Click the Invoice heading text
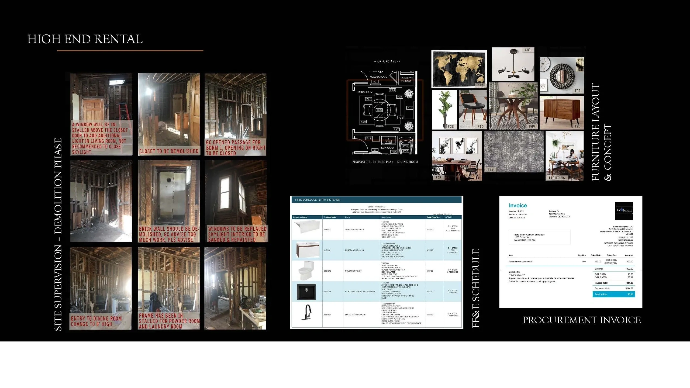The image size is (690, 388). pyautogui.click(x=517, y=206)
